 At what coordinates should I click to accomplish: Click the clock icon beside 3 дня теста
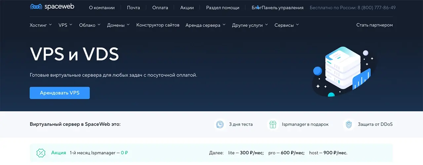coord(220,124)
